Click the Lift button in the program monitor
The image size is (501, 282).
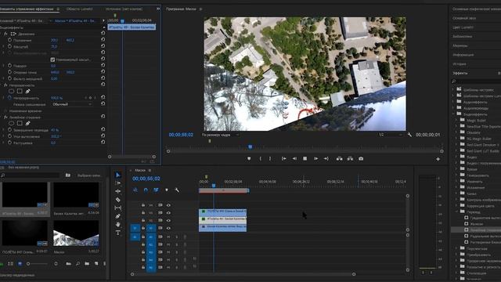[x=339, y=158]
